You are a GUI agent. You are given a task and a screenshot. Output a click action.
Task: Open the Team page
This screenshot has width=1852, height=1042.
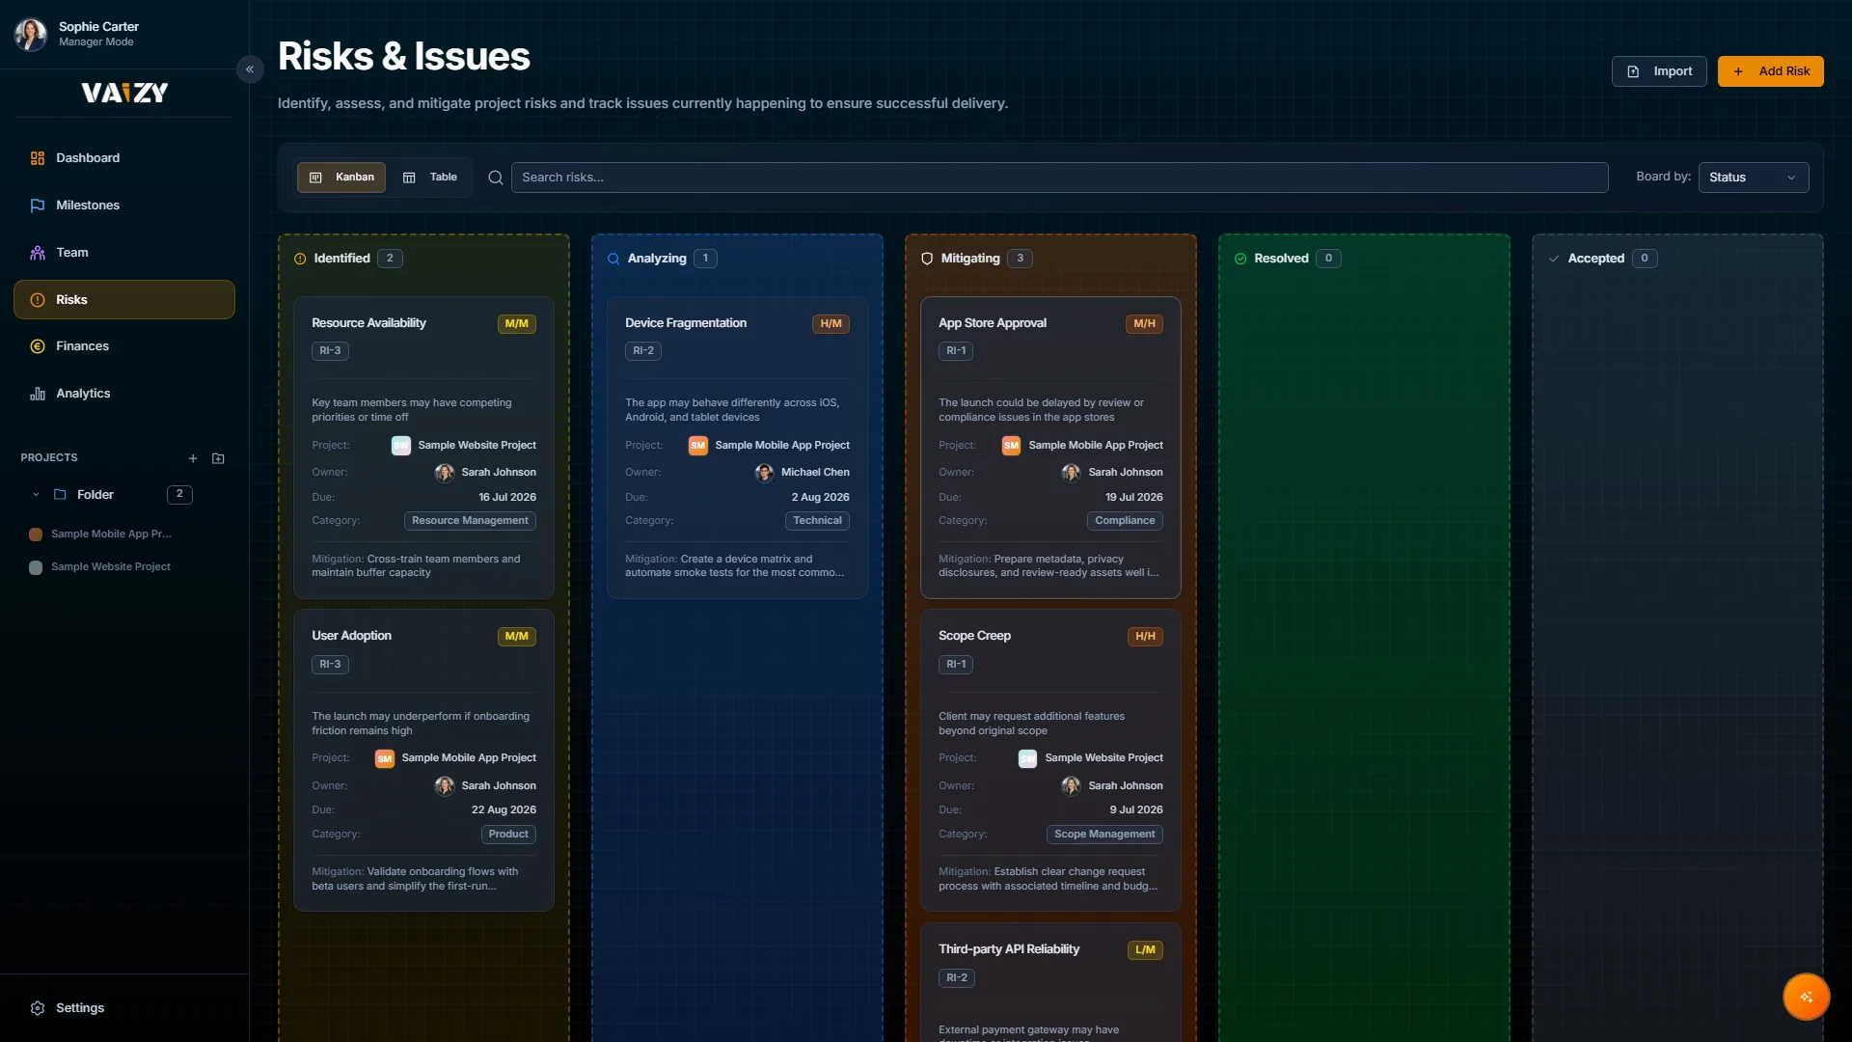[124, 253]
